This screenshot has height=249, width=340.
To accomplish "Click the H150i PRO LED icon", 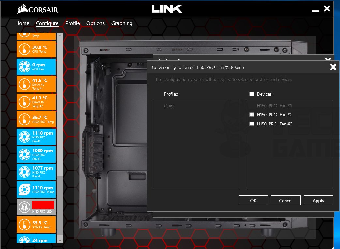I will point(24,207).
